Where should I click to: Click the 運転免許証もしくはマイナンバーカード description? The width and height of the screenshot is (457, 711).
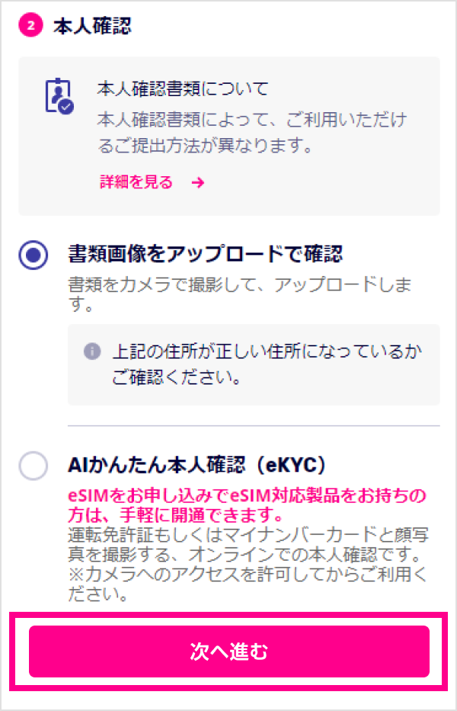click(248, 545)
